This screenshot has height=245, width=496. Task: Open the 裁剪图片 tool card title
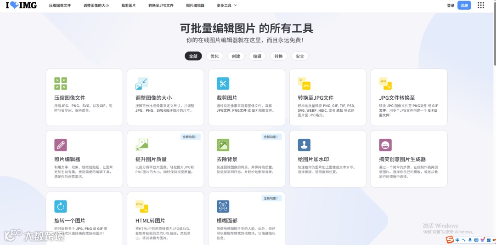pyautogui.click(x=227, y=98)
